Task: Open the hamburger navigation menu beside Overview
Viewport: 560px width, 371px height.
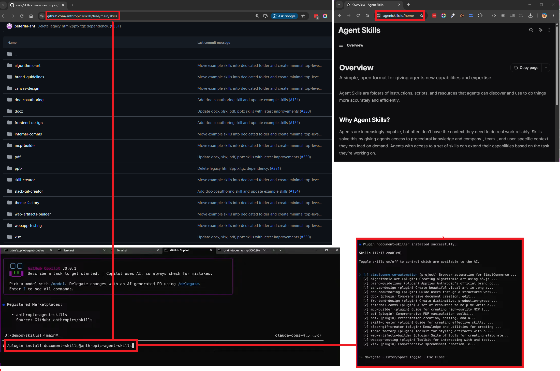Action: pos(341,45)
